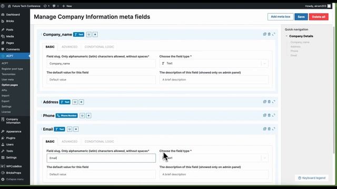Delete the Company_name field
Screen dimensions: 337x189
[x=269, y=34]
